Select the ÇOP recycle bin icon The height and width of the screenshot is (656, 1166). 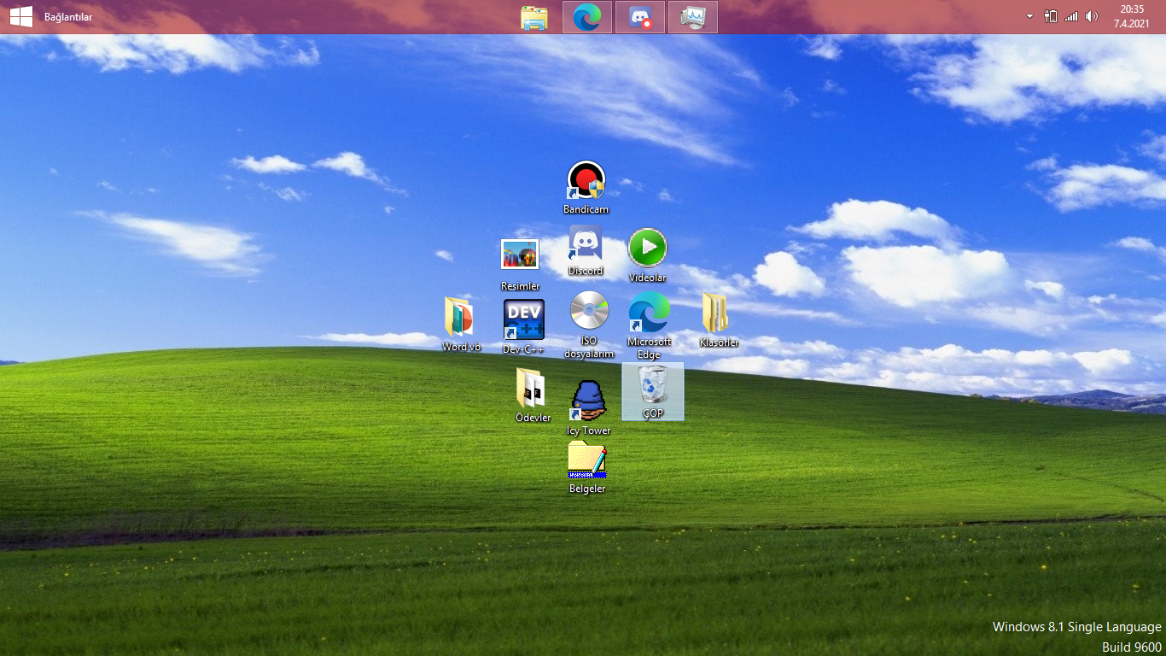[653, 391]
